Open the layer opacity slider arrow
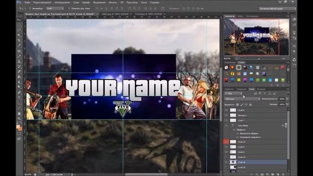 (288, 99)
